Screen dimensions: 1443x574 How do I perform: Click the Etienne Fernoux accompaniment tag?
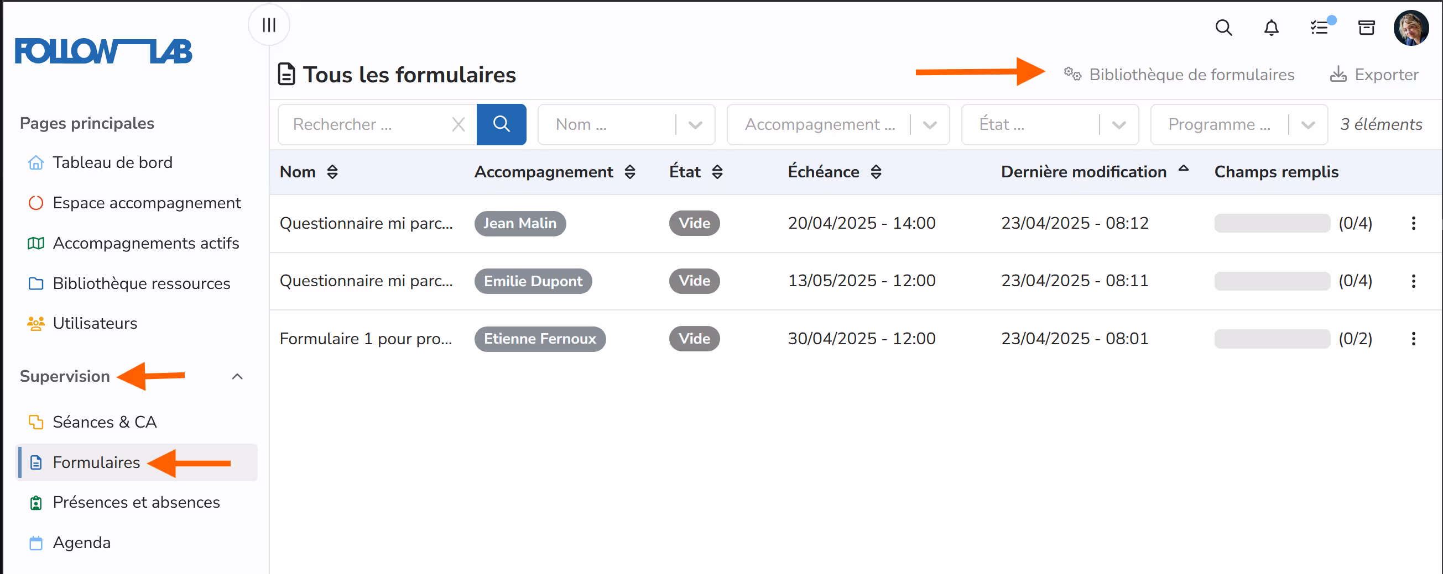[x=540, y=339]
